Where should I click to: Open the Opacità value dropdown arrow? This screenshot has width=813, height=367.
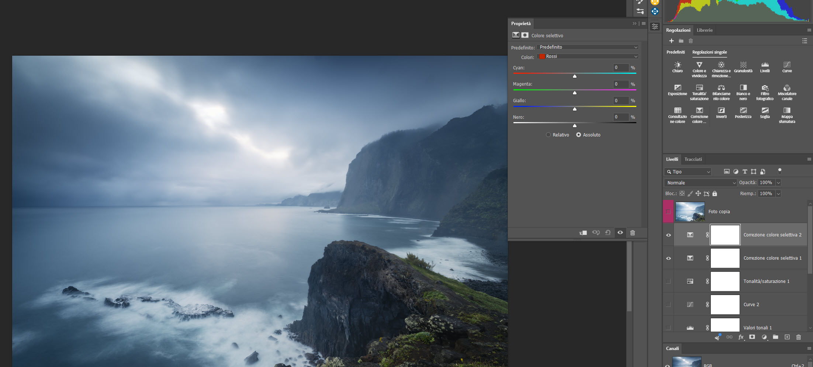coord(778,183)
